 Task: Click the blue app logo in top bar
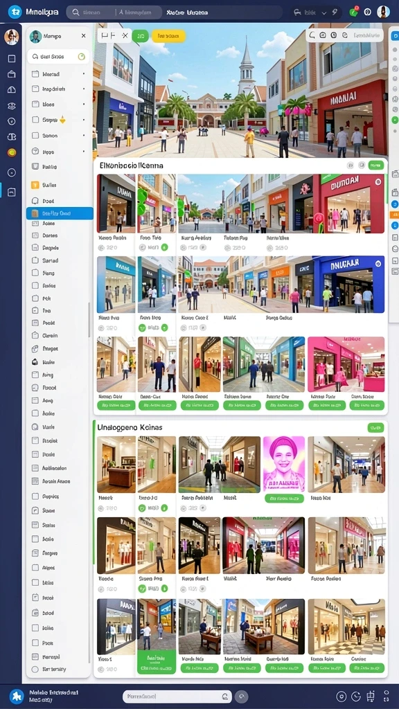click(x=15, y=12)
